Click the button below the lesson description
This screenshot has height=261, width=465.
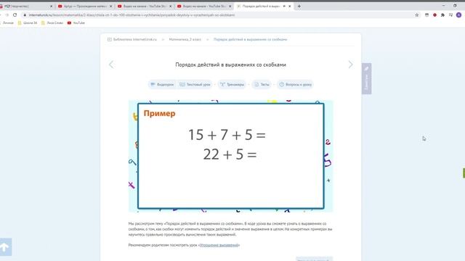[x=315, y=260]
